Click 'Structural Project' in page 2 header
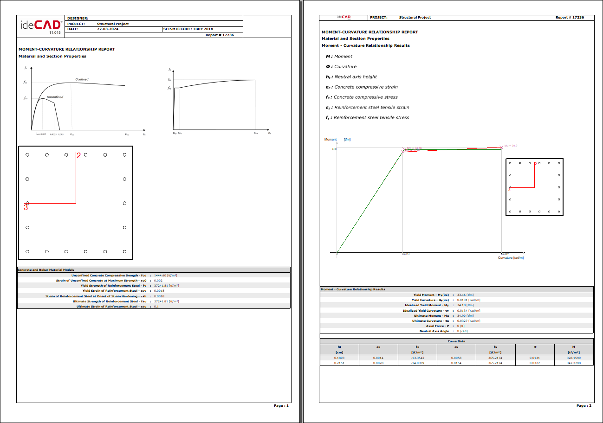The height and width of the screenshot is (423, 603). coord(415,17)
